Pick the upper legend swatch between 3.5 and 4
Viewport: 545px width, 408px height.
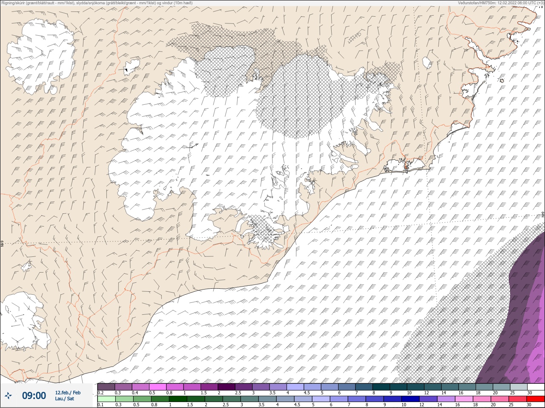[x=278, y=387]
